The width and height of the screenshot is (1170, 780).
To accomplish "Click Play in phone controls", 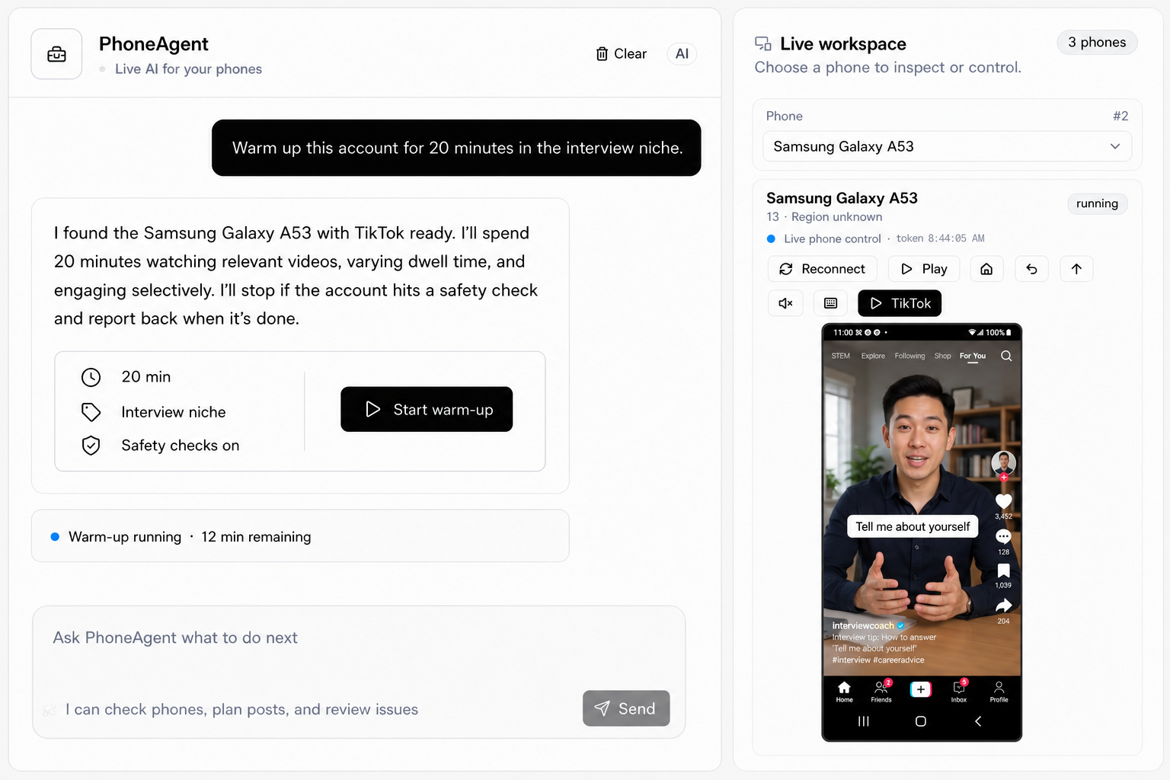I will pyautogui.click(x=924, y=269).
